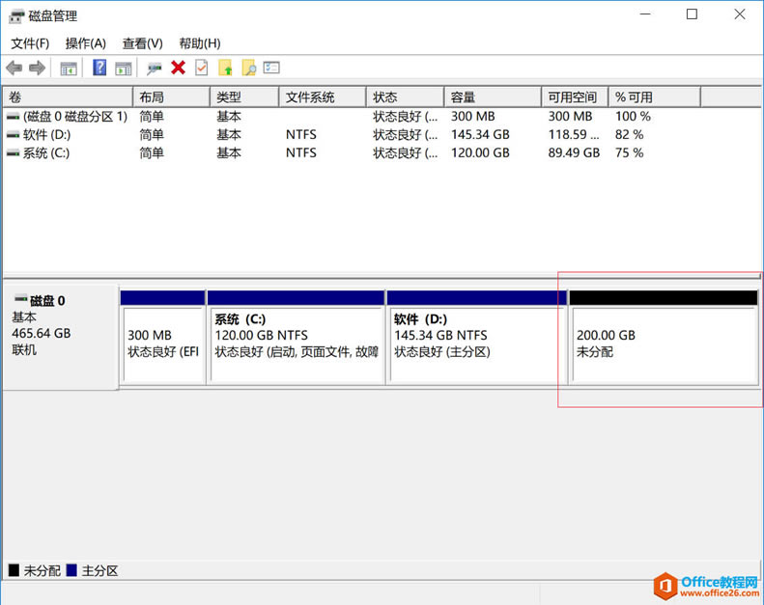This screenshot has width=764, height=605.
Task: Maximize the Disk Management window
Action: point(692,14)
